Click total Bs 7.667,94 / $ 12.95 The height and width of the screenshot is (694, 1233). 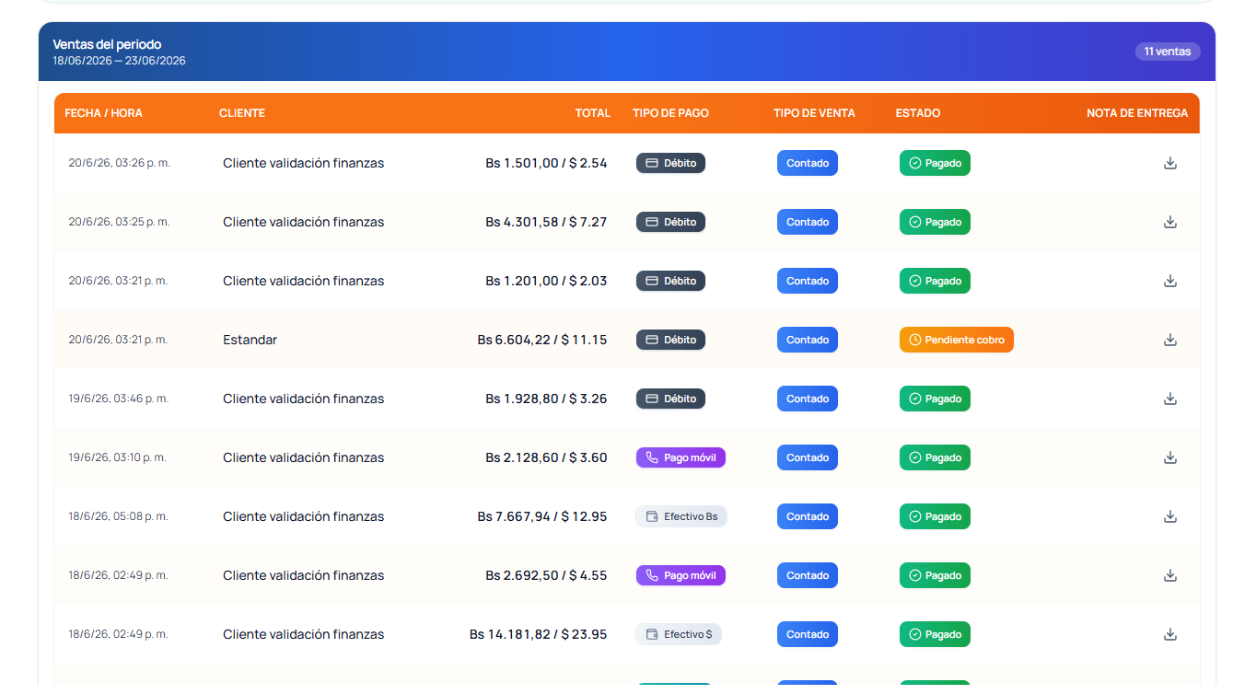pyautogui.click(x=542, y=516)
